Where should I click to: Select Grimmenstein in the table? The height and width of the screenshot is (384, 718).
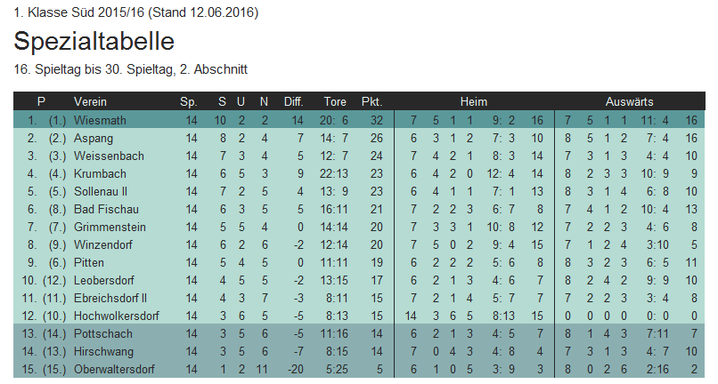(x=107, y=227)
